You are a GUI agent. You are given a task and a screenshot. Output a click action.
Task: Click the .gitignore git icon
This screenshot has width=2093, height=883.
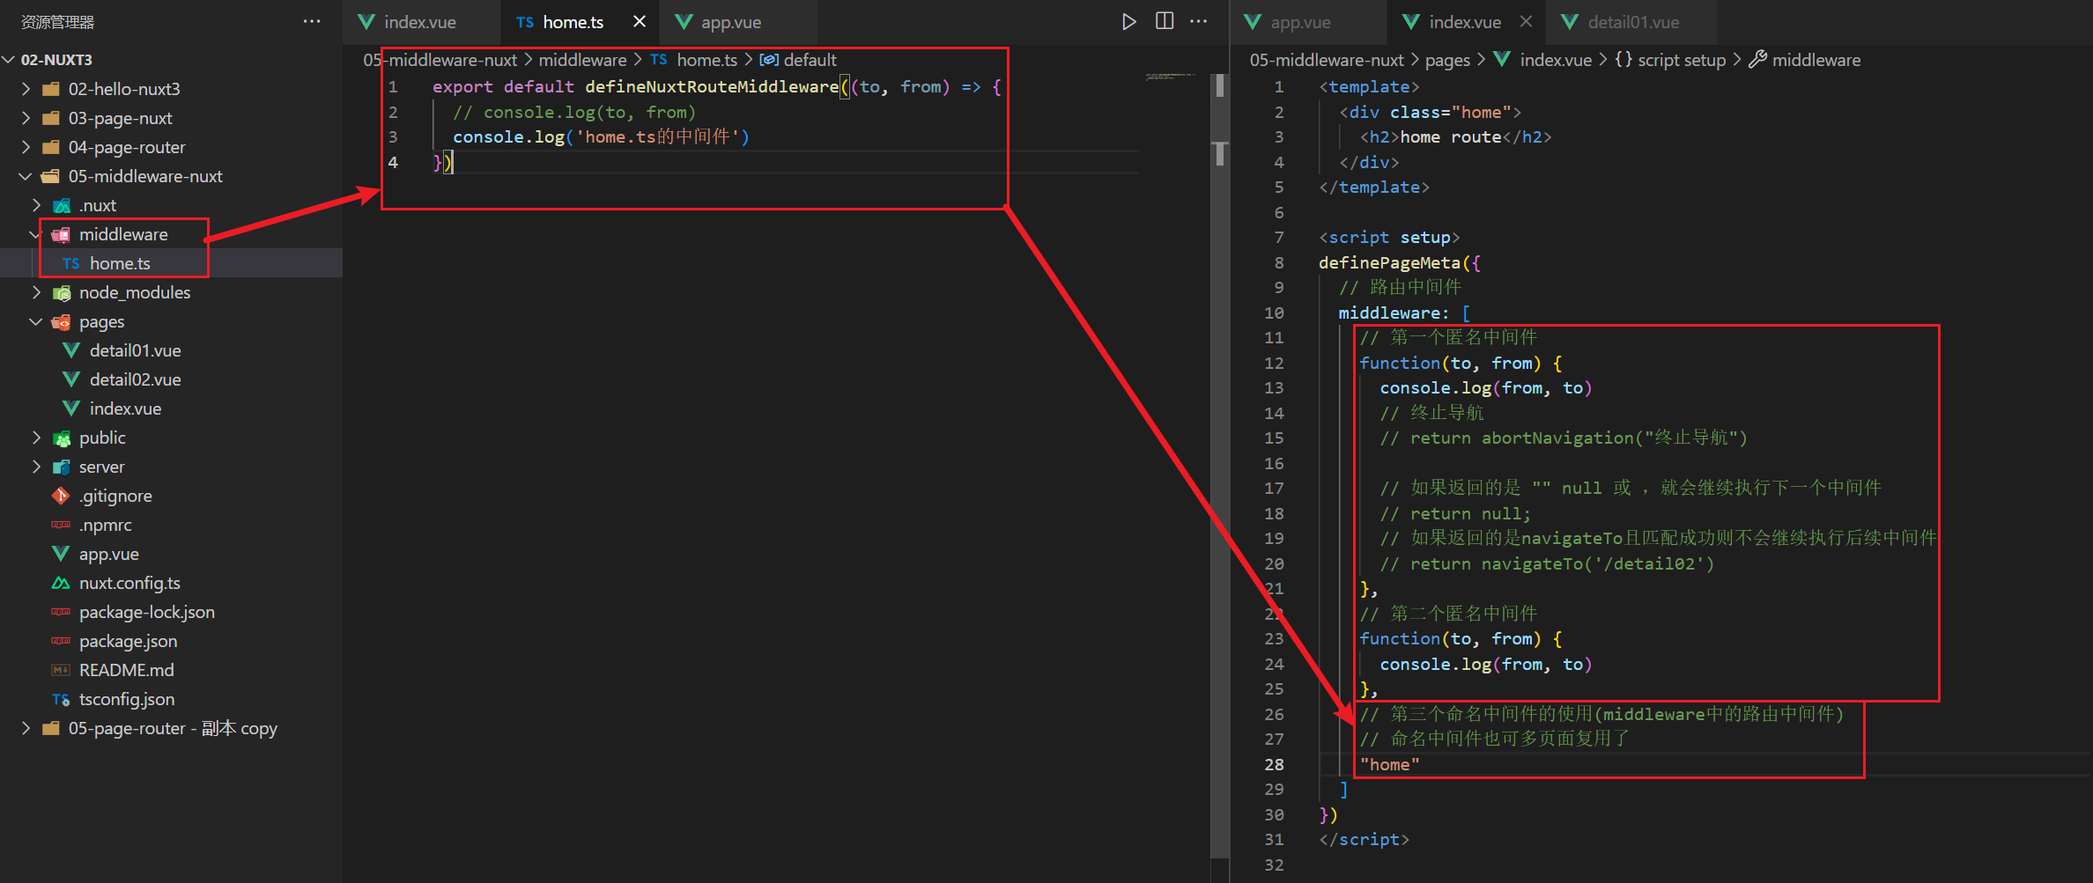(61, 496)
